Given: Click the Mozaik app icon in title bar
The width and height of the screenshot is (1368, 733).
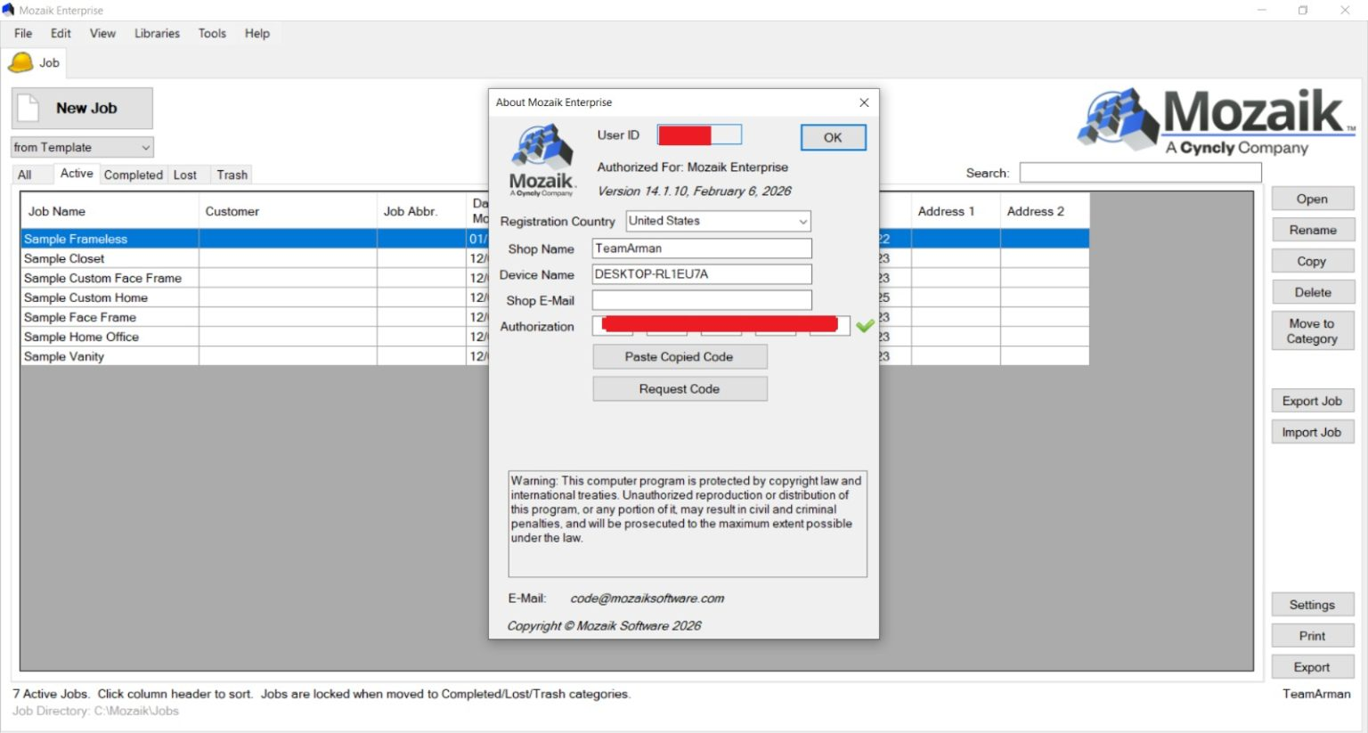Looking at the screenshot, I should pos(8,10).
